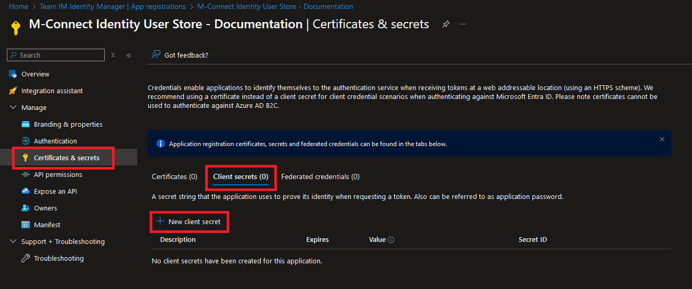Viewport: 692px width, 289px height.
Task: Click the Value column header
Action: [377, 239]
